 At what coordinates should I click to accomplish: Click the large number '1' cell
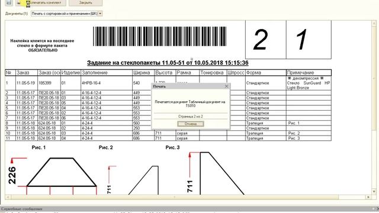309,40
